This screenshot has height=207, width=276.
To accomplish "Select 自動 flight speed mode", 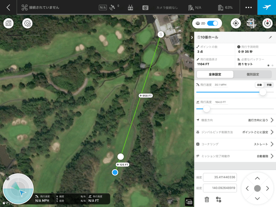I will (259, 85).
